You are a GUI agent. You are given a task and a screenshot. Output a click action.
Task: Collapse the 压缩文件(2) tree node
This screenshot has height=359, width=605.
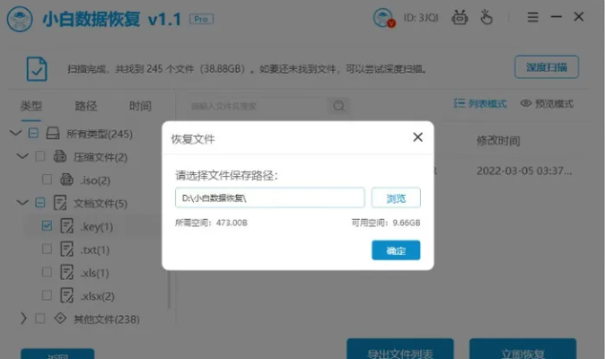point(22,156)
